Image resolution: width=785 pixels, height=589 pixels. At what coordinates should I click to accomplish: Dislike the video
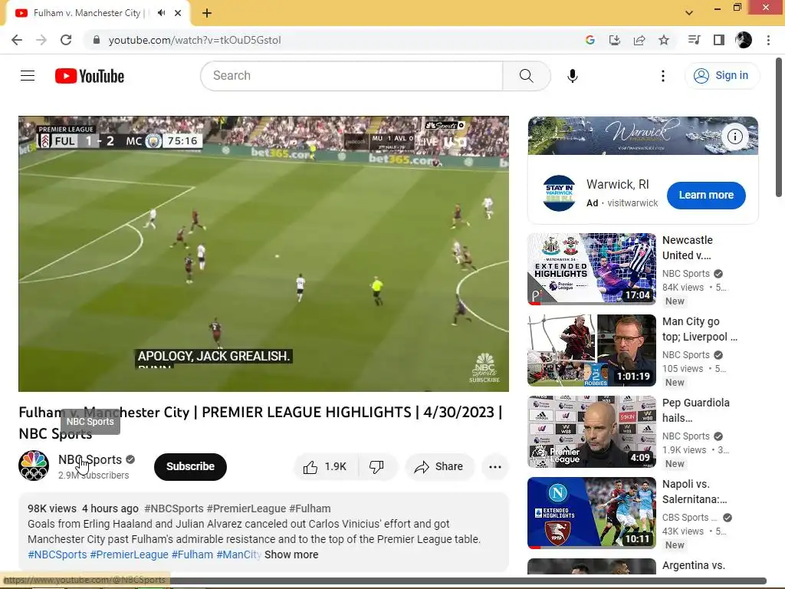377,467
